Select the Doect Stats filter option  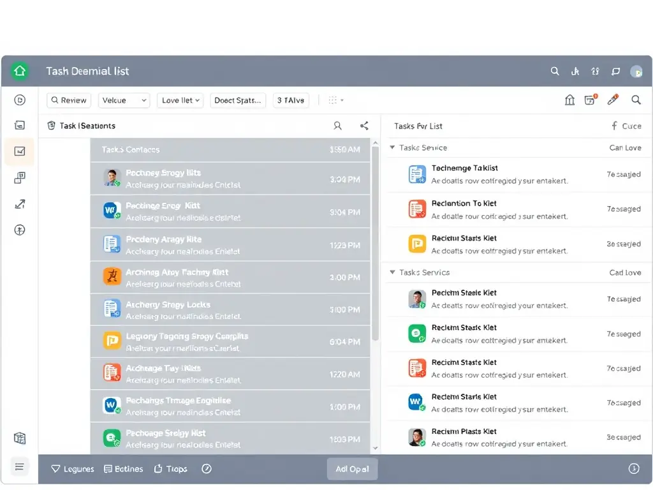237,100
